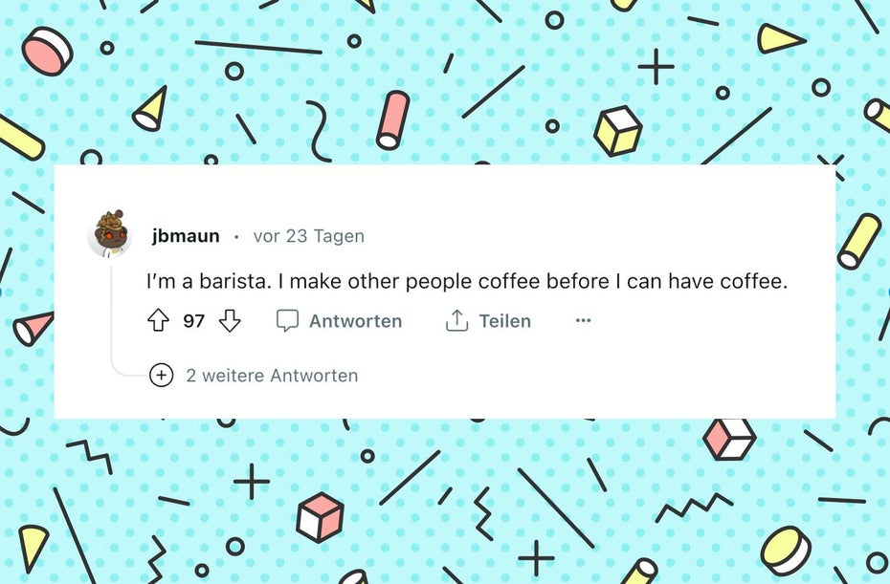Viewport: 890px width, 584px height.
Task: Downvote the barista comment
Action: 230,321
